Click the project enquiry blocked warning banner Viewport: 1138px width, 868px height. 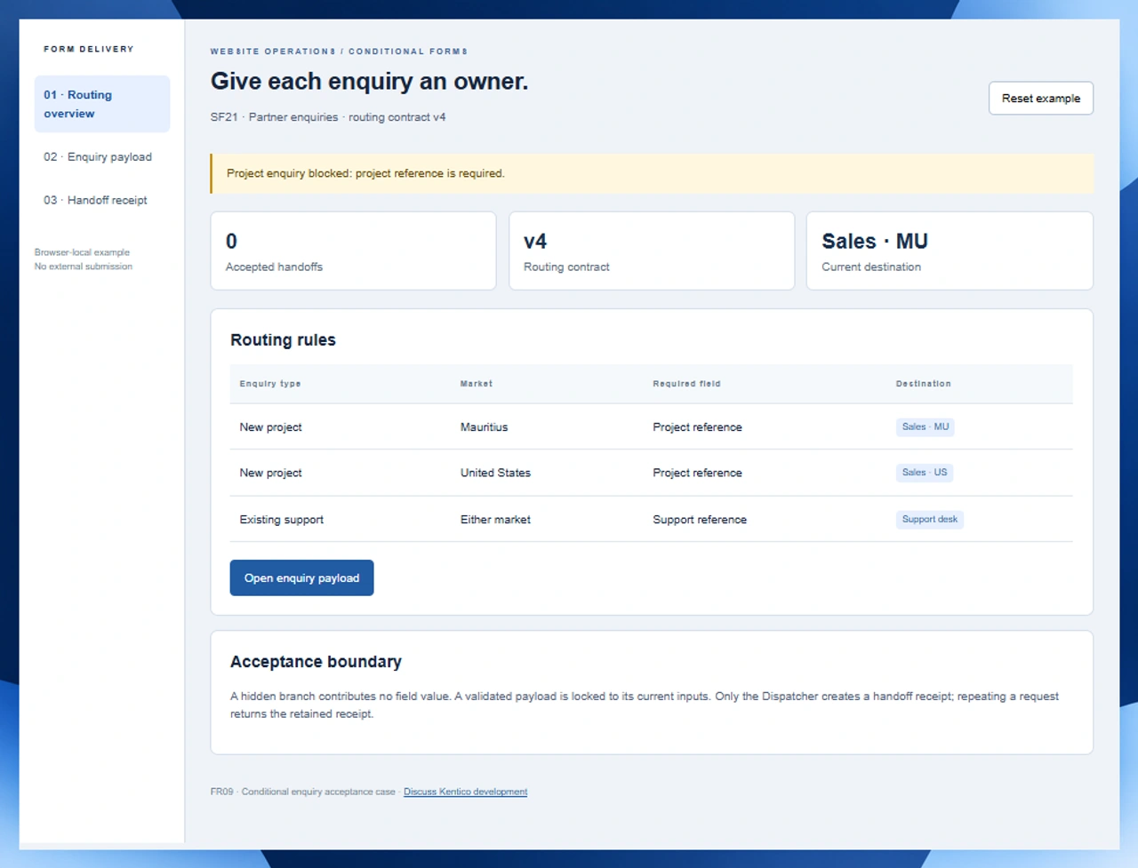click(x=652, y=174)
